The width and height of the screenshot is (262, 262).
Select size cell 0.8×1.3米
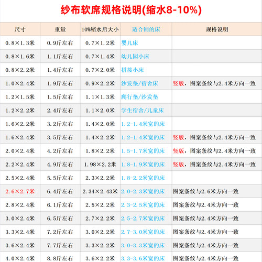(20, 43)
